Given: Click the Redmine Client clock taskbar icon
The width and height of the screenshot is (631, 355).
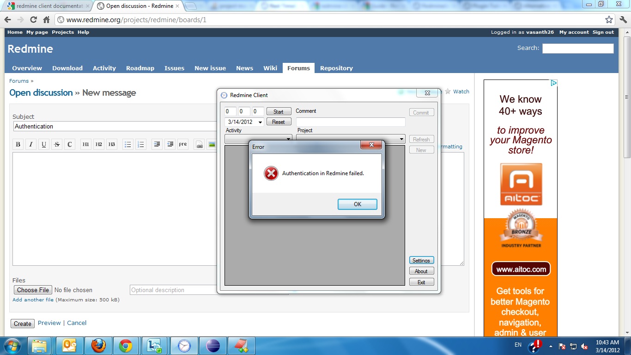Looking at the screenshot, I should pyautogui.click(x=184, y=346).
